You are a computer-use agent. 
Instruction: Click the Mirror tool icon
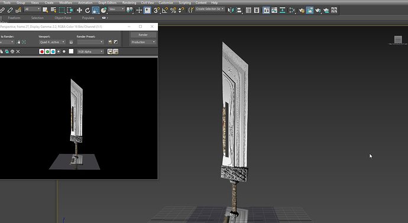pyautogui.click(x=231, y=10)
